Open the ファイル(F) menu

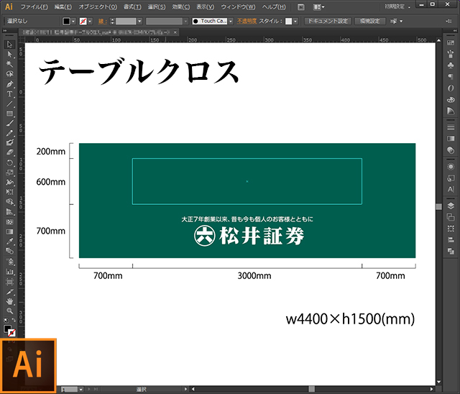pyautogui.click(x=34, y=6)
